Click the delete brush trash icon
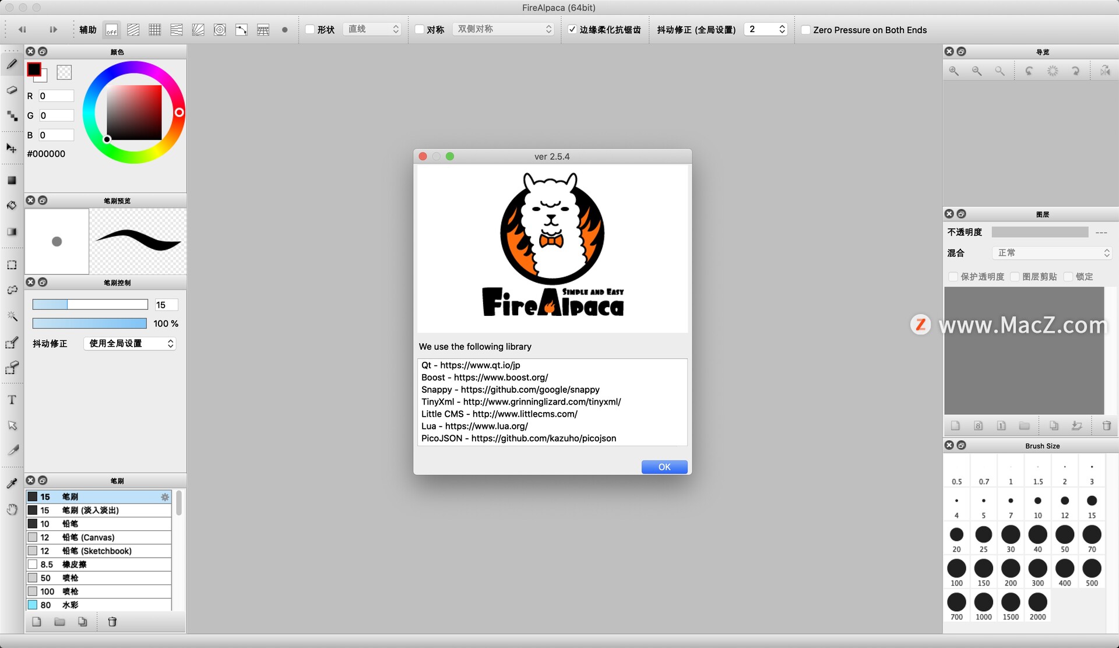This screenshot has height=648, width=1119. (x=112, y=622)
